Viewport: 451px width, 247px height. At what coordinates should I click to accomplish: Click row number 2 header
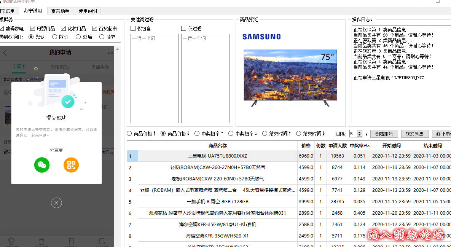pos(132,167)
